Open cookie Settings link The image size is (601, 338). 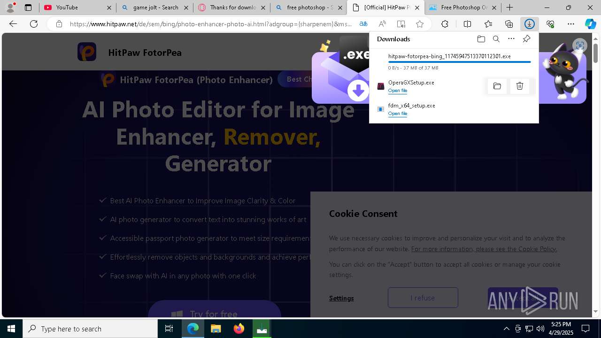(341, 298)
